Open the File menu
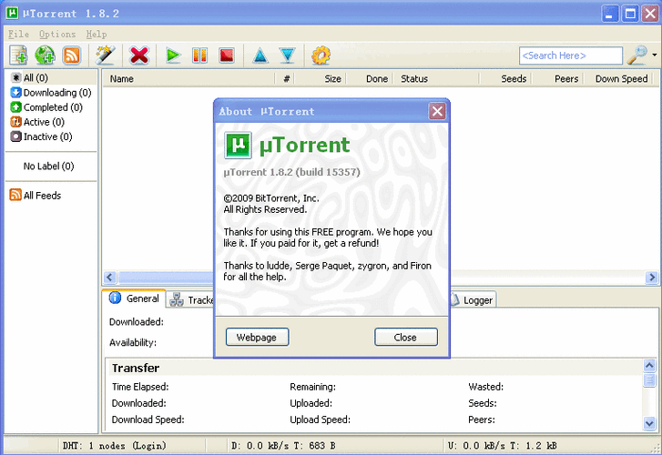662x455 pixels. (x=18, y=35)
